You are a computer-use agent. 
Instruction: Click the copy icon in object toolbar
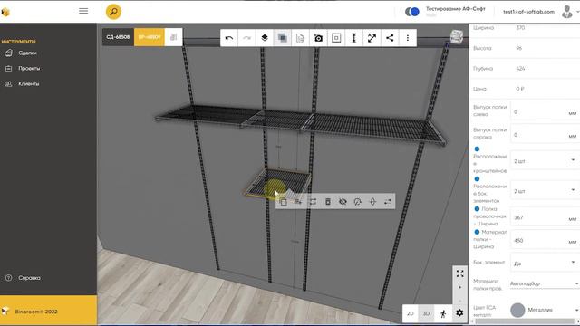pyautogui.click(x=284, y=202)
